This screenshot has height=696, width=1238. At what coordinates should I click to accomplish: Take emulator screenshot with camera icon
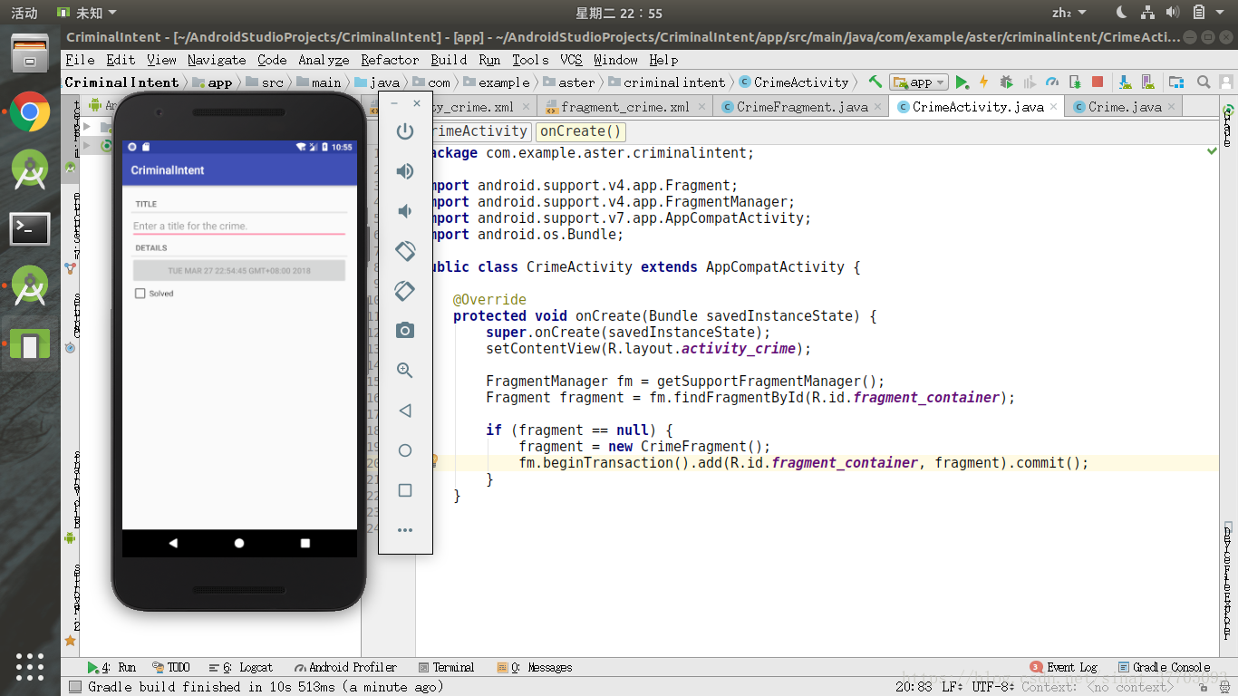click(x=405, y=331)
